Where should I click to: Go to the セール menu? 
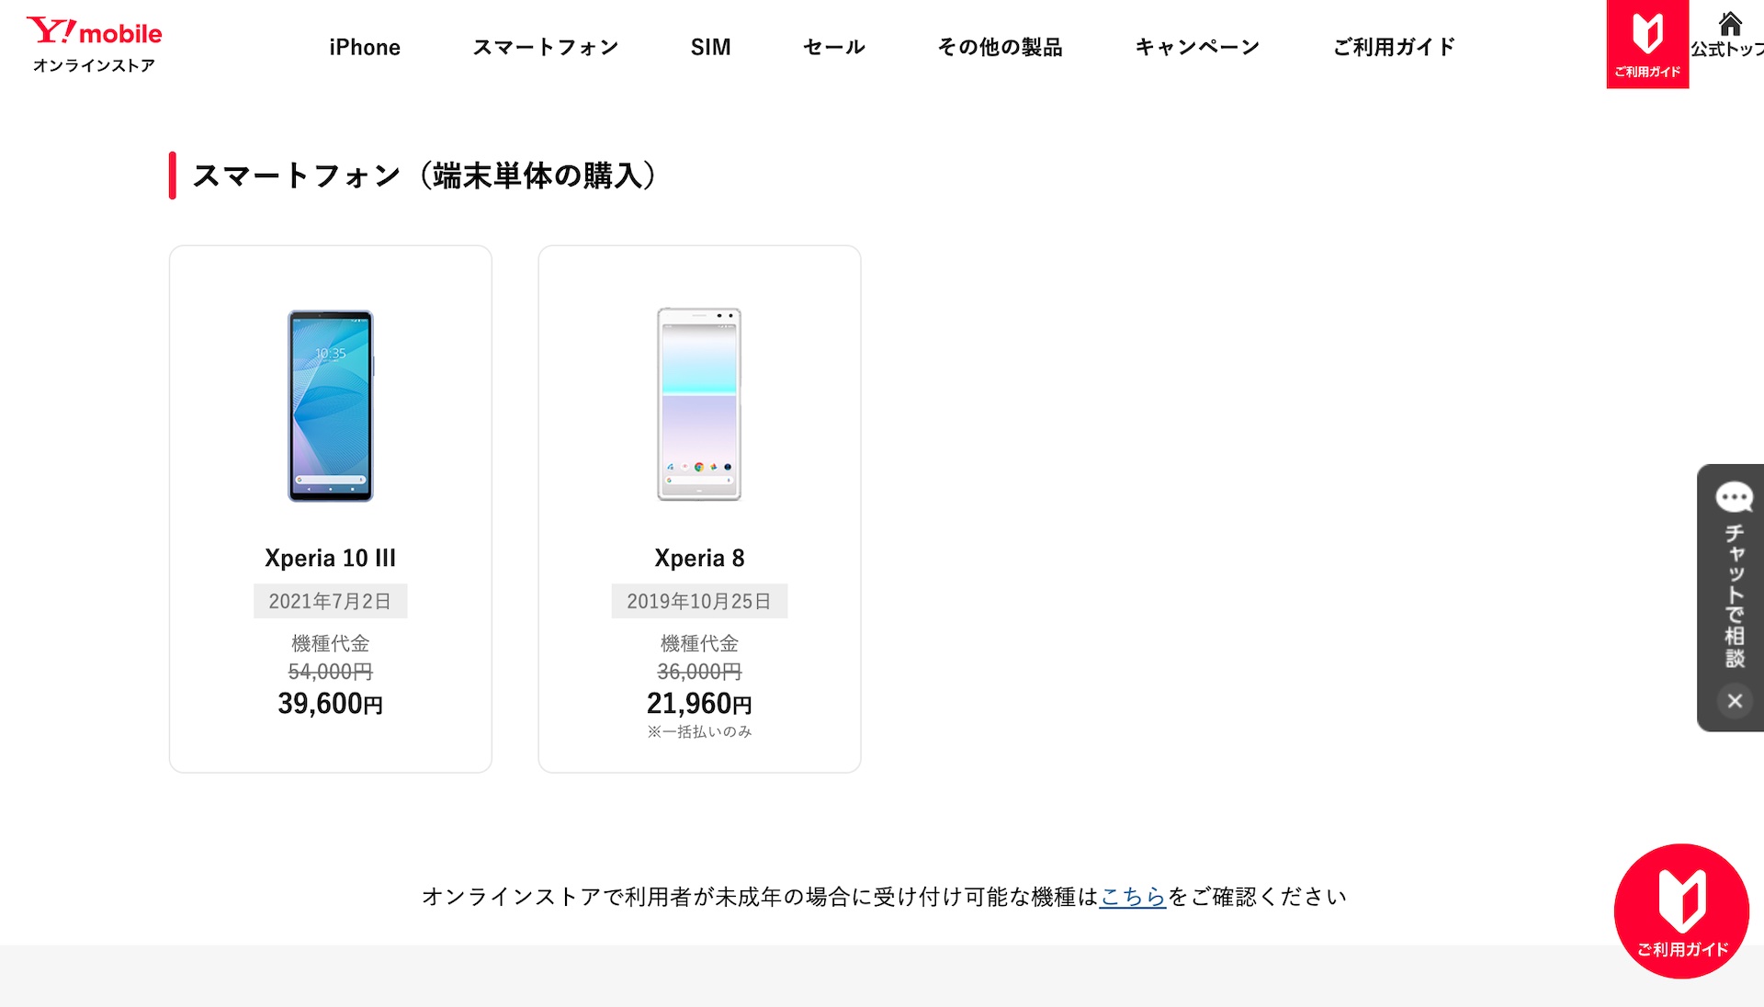(834, 47)
